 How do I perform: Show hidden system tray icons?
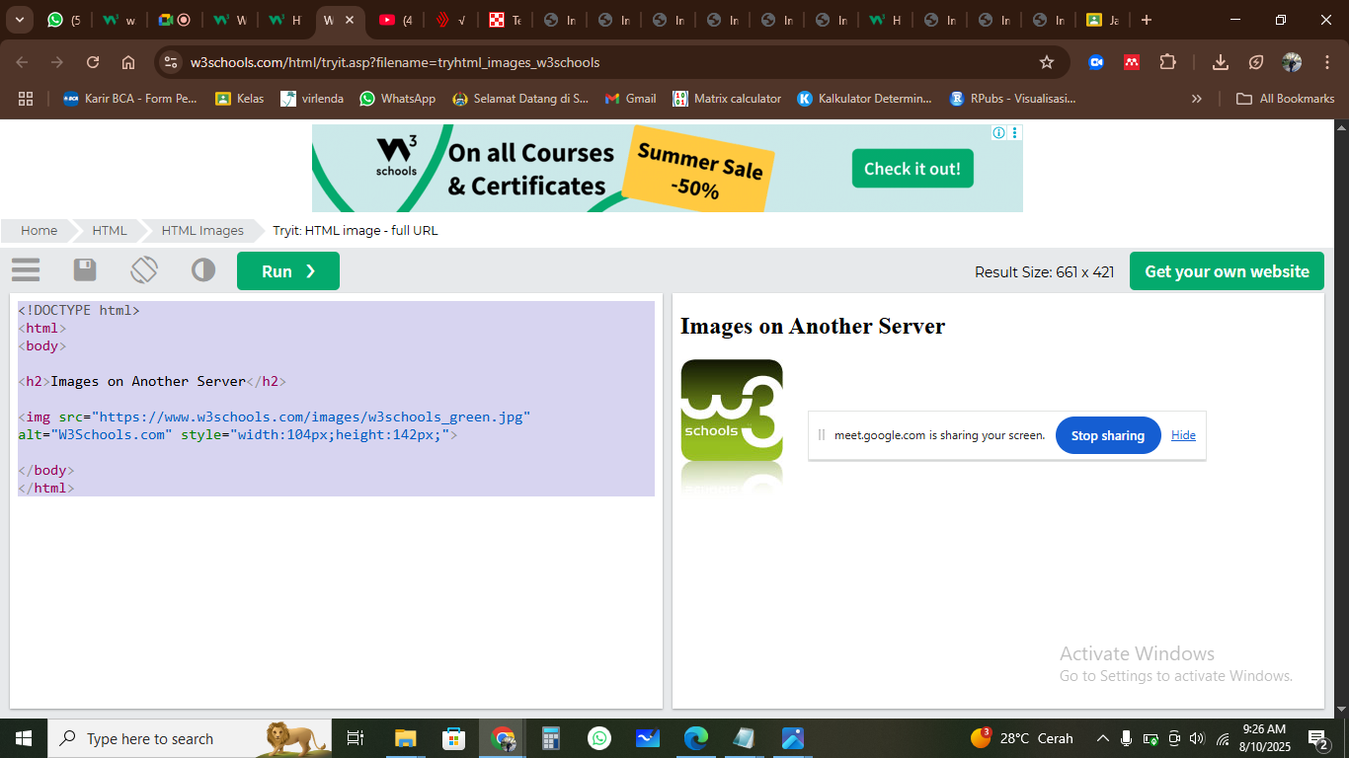(1103, 738)
